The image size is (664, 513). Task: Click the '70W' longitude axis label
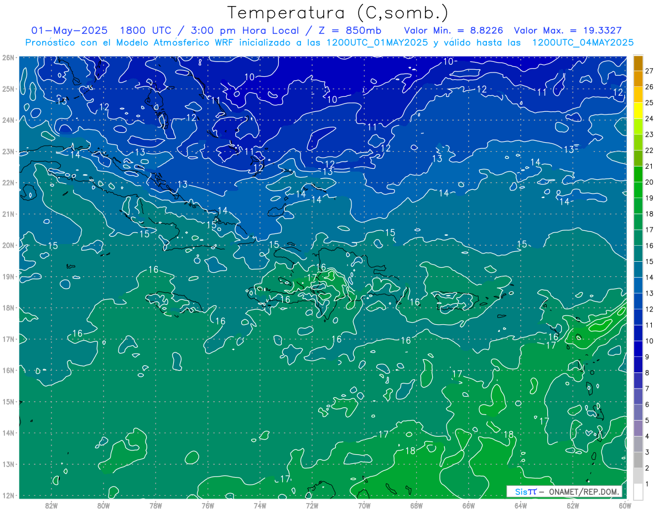point(364,505)
